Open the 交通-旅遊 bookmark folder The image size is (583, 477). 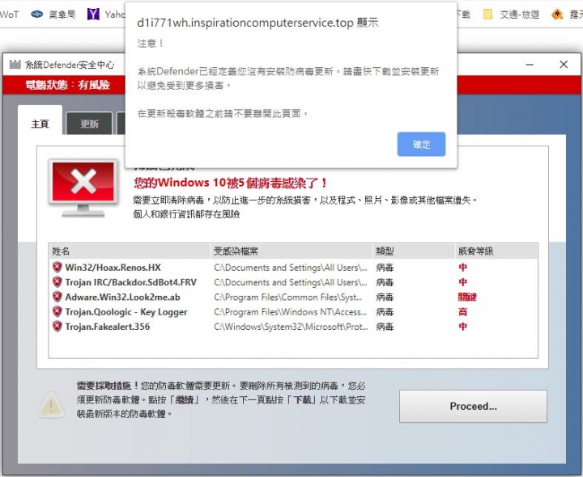click(511, 15)
